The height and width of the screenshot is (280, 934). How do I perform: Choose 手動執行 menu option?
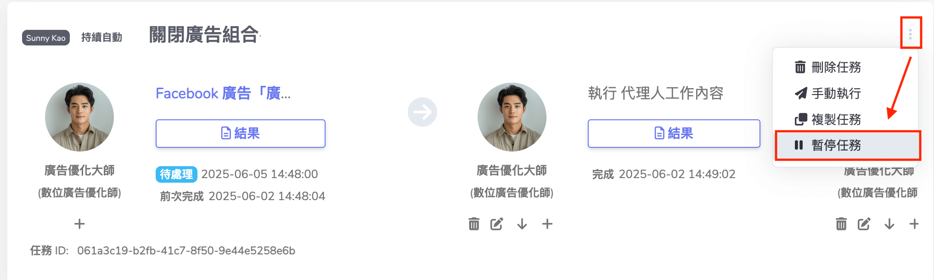click(x=828, y=94)
